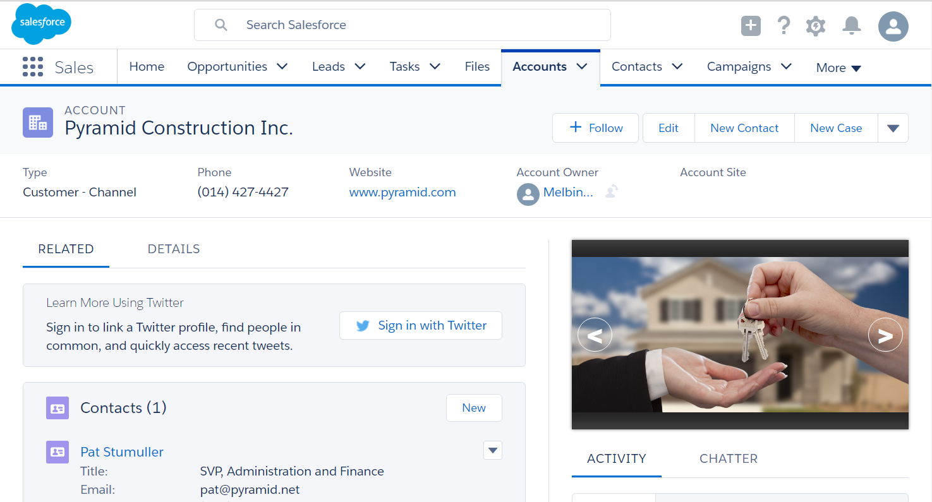Click the Edit button
The image size is (932, 502).
click(x=669, y=128)
